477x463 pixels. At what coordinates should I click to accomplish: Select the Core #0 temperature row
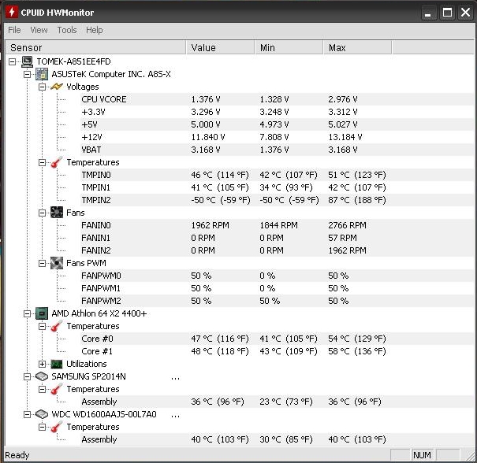point(277,339)
